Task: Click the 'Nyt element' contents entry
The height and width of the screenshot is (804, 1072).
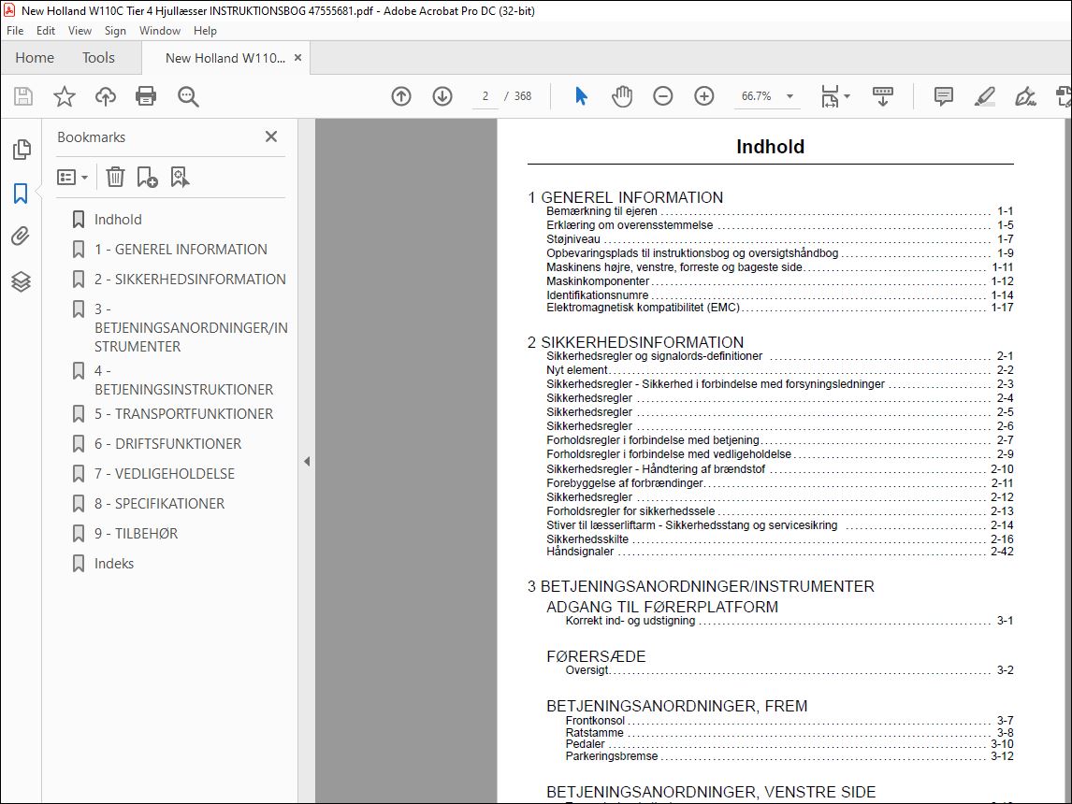Action: click(x=577, y=369)
